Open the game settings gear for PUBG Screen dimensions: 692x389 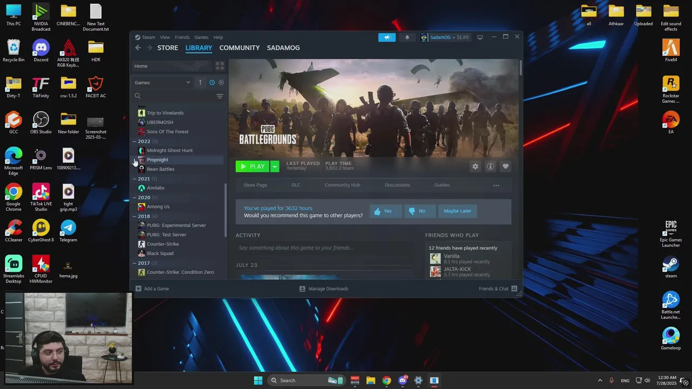[475, 166]
